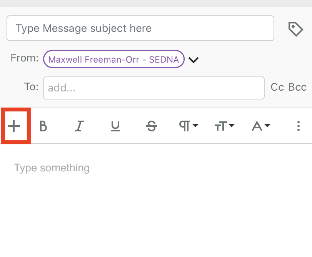Toggle italic formatting
The height and width of the screenshot is (257, 312).
tap(79, 126)
